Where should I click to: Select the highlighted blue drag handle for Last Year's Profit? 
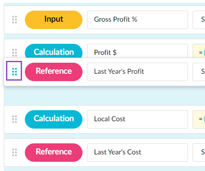(x=14, y=71)
